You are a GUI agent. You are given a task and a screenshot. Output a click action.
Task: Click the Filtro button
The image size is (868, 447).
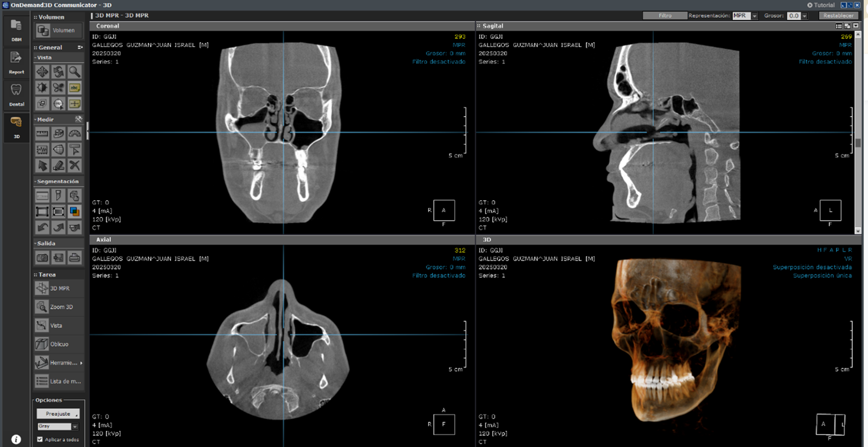pyautogui.click(x=665, y=16)
